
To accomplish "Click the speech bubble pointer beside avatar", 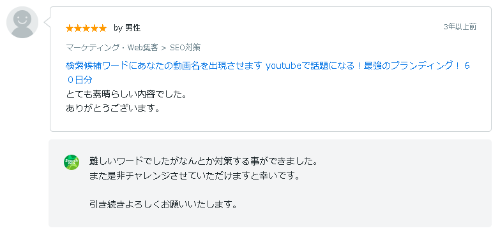I will (47, 22).
